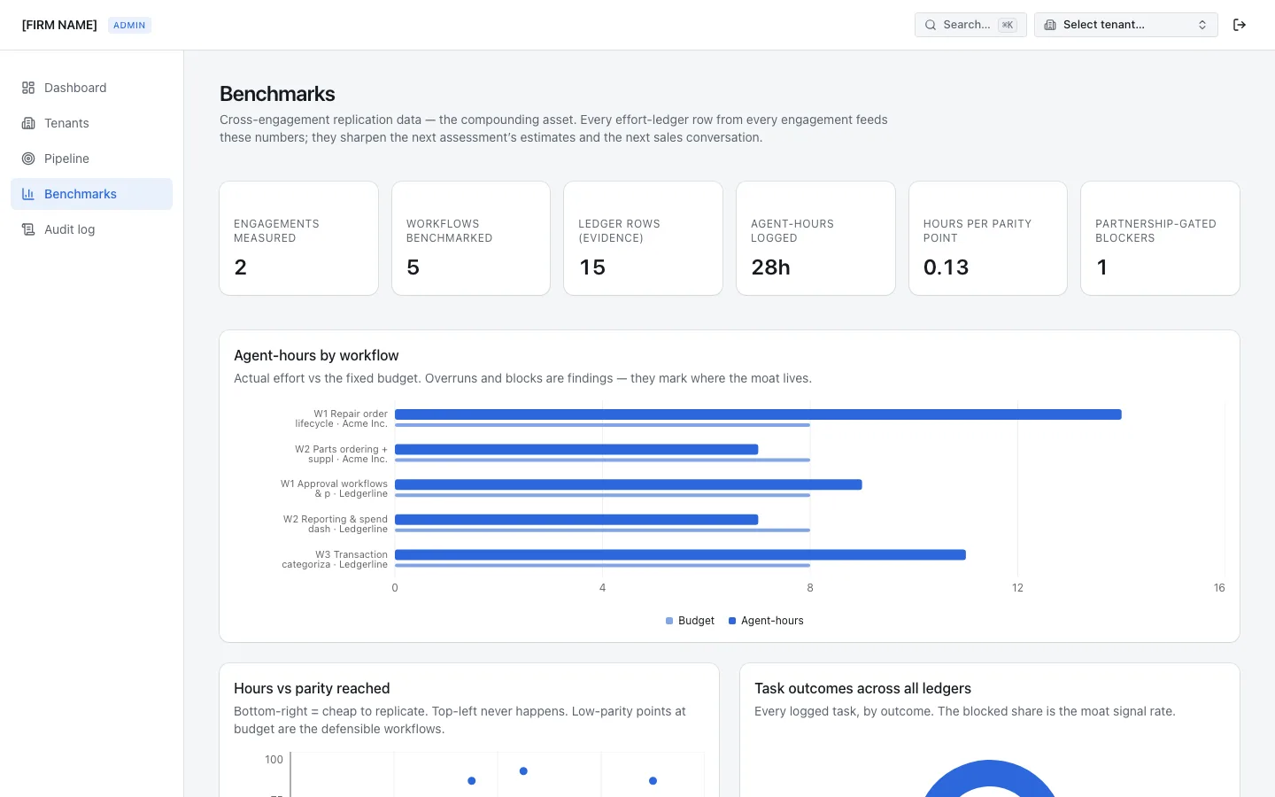The width and height of the screenshot is (1275, 797).
Task: Click the Tenants building icon
Action: click(x=28, y=123)
